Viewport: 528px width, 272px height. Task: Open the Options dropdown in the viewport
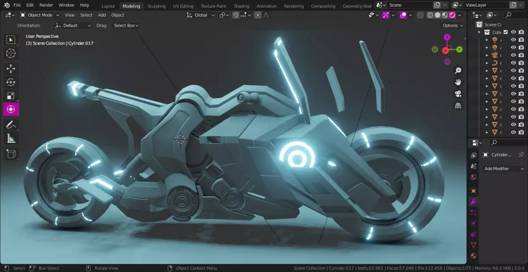[453, 25]
